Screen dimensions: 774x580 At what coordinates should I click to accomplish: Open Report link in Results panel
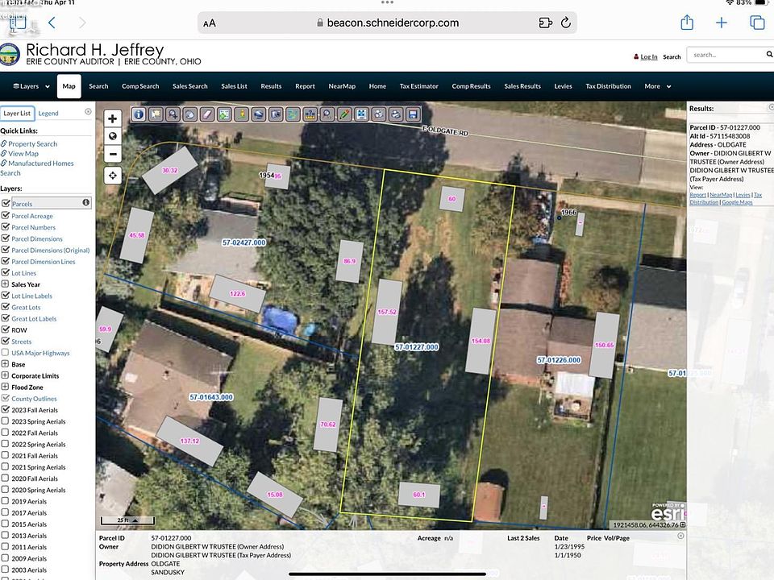click(697, 195)
